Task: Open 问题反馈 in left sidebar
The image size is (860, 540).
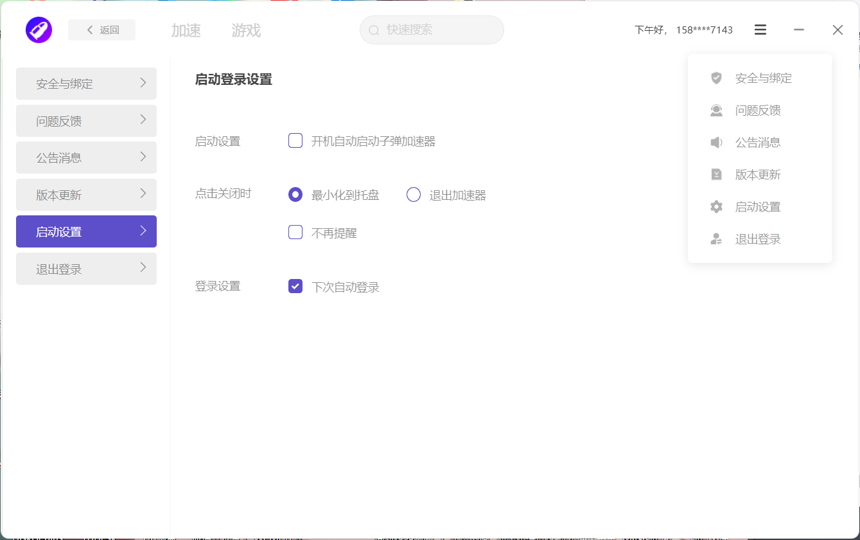Action: pos(86,121)
